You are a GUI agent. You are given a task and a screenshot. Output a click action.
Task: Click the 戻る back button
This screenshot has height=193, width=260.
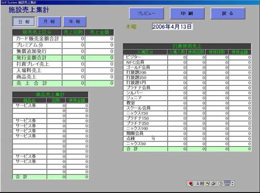point(228,13)
